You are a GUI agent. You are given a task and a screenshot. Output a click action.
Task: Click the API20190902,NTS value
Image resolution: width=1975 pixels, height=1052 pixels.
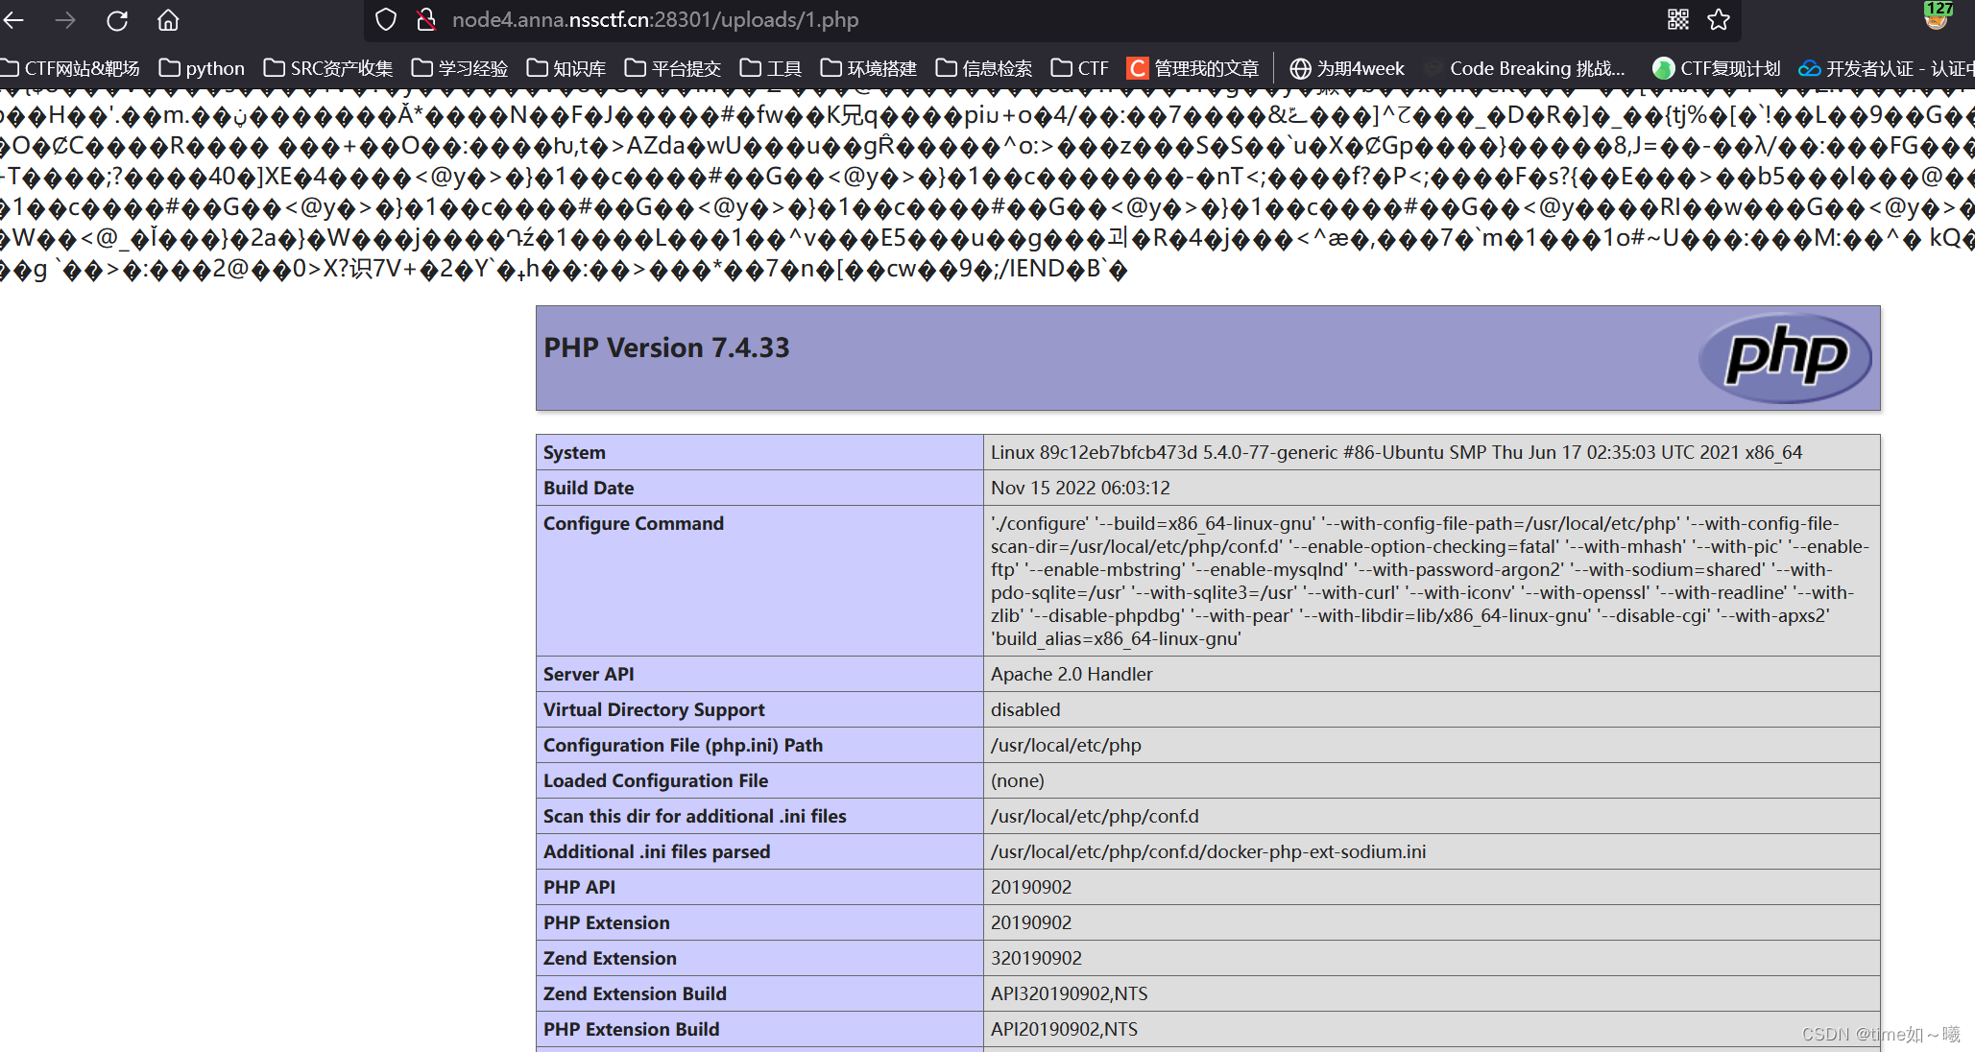(1064, 1029)
